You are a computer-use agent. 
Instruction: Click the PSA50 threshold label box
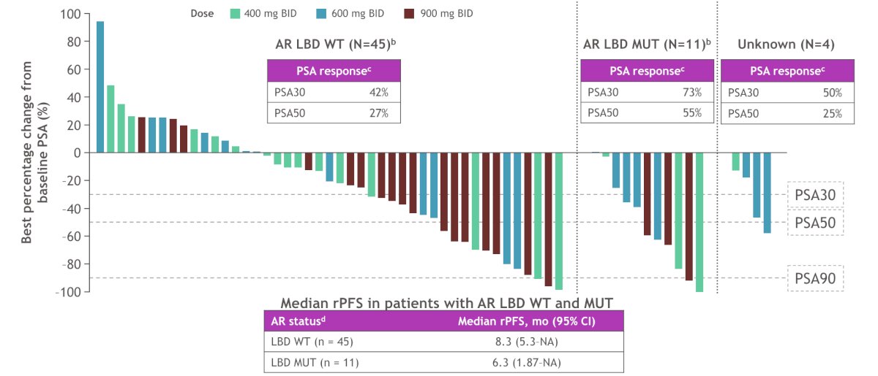[x=816, y=221]
